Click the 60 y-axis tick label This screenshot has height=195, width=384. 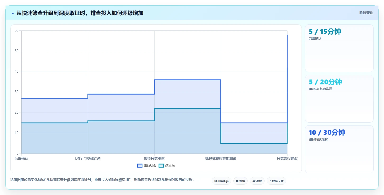click(17, 30)
